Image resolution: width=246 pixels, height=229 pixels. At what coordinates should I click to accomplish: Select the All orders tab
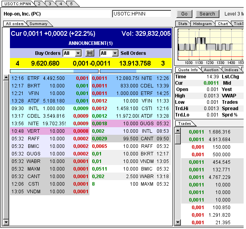15,24
